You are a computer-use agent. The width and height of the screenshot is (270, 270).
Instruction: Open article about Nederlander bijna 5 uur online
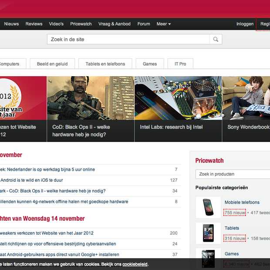47,169
